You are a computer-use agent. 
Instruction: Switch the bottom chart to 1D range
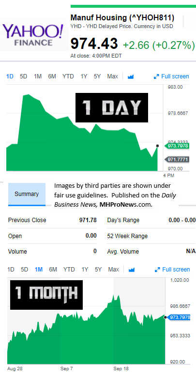[x=11, y=269]
